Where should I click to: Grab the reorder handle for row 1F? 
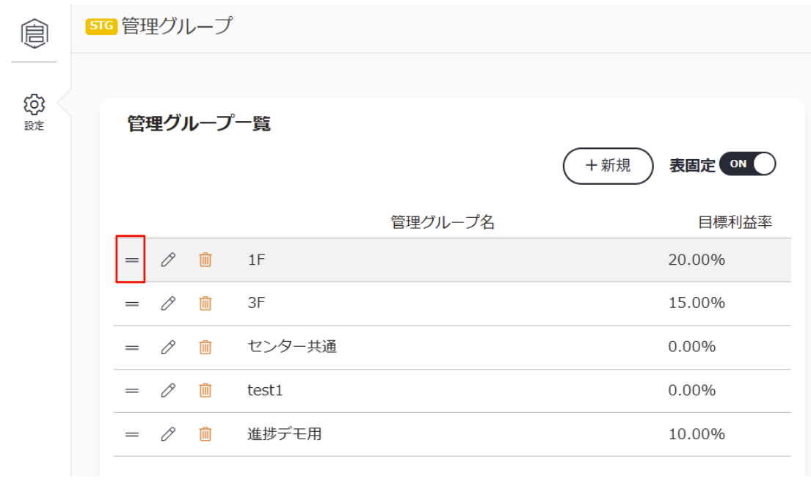pos(132,260)
